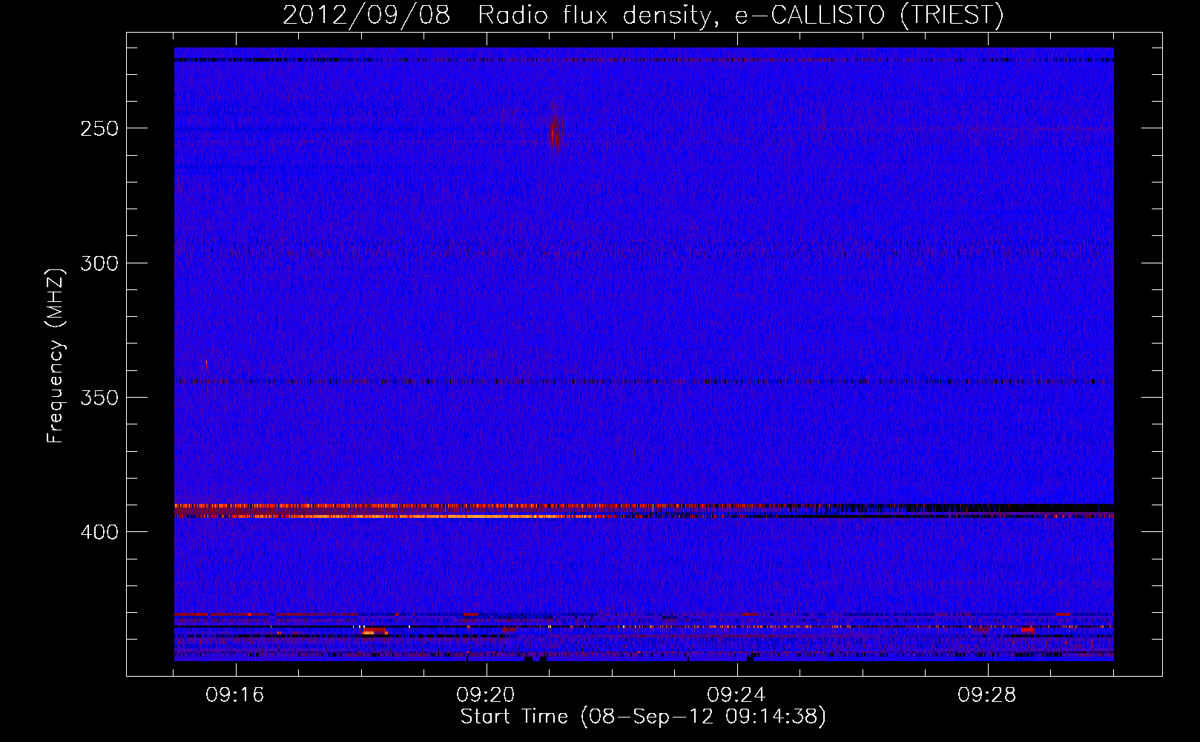Click the 250 frequency tick label

pos(99,128)
